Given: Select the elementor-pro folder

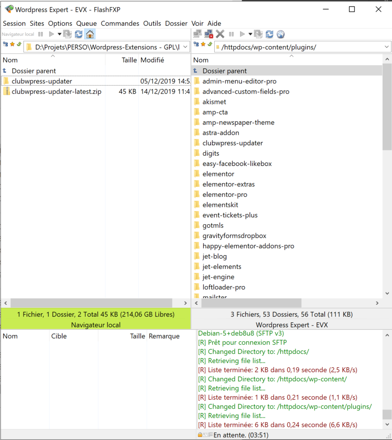Looking at the screenshot, I should [x=287, y=195].
